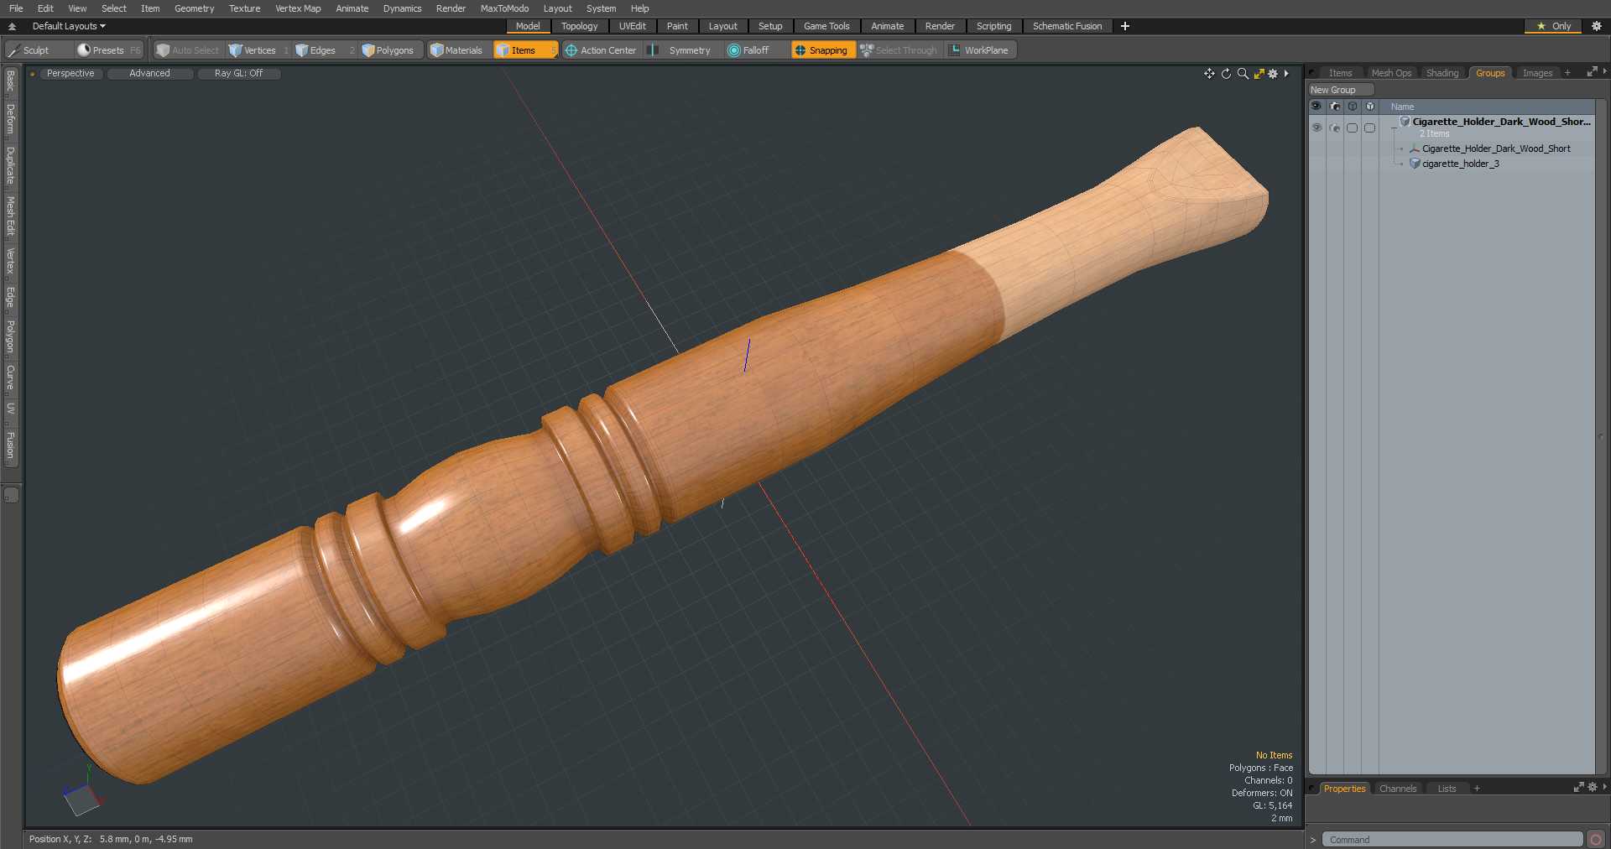Toggle the Only star button

pos(1553,26)
